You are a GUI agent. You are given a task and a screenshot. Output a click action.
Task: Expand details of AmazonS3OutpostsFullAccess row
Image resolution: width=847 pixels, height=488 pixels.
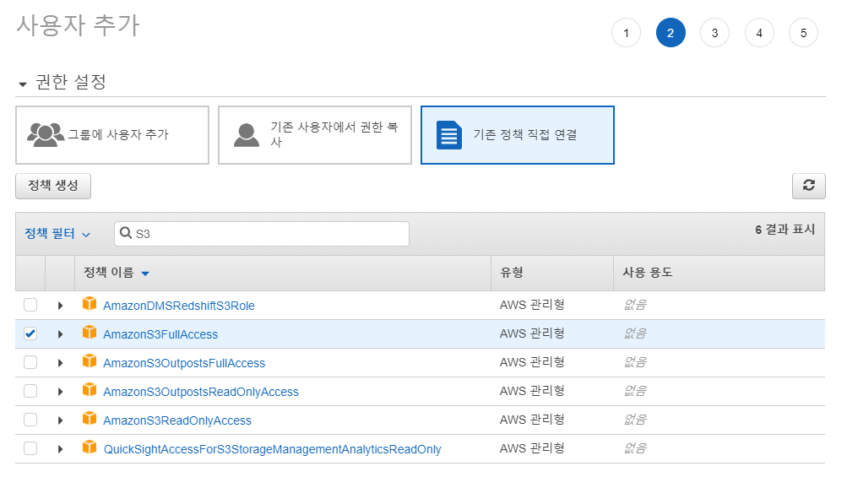tap(61, 363)
